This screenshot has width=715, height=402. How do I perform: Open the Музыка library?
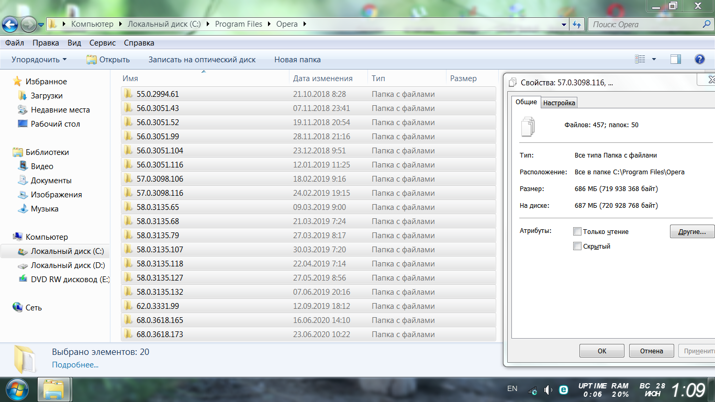[x=44, y=209]
